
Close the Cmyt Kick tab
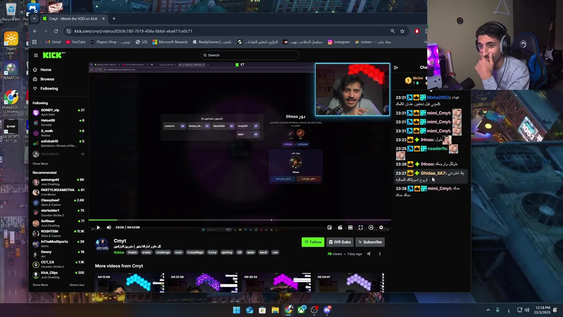[103, 18]
